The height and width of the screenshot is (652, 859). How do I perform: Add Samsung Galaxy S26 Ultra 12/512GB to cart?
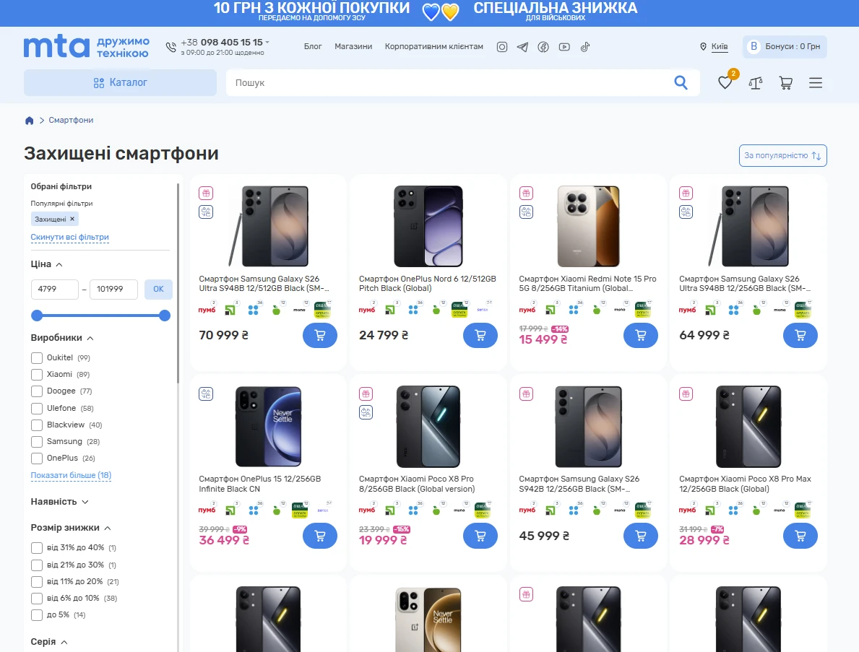(320, 336)
